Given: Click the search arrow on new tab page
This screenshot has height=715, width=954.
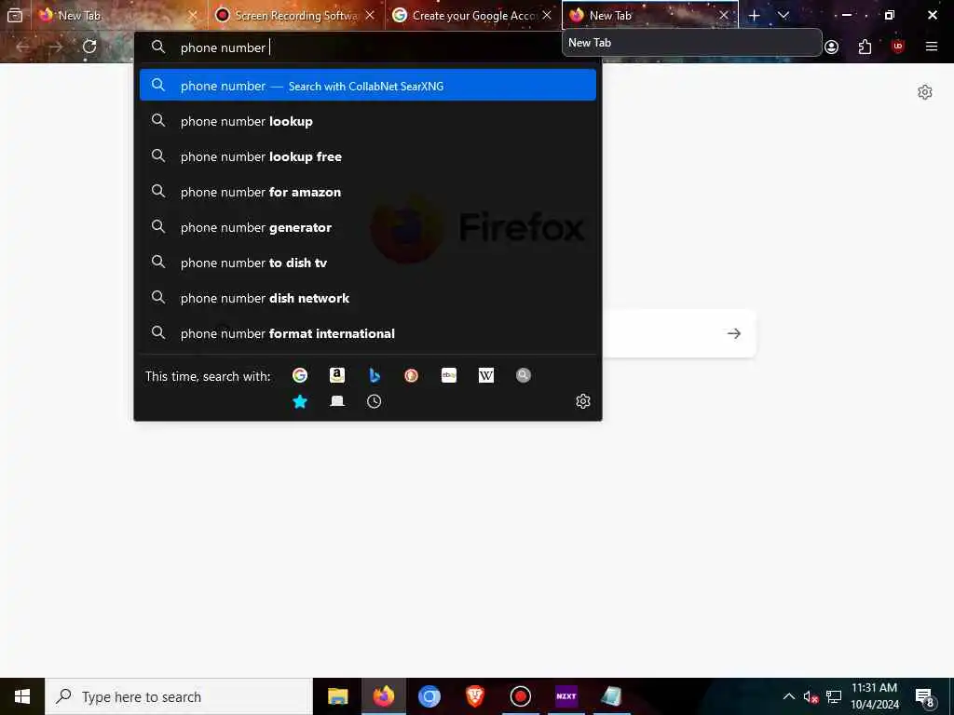Looking at the screenshot, I should click(x=734, y=333).
